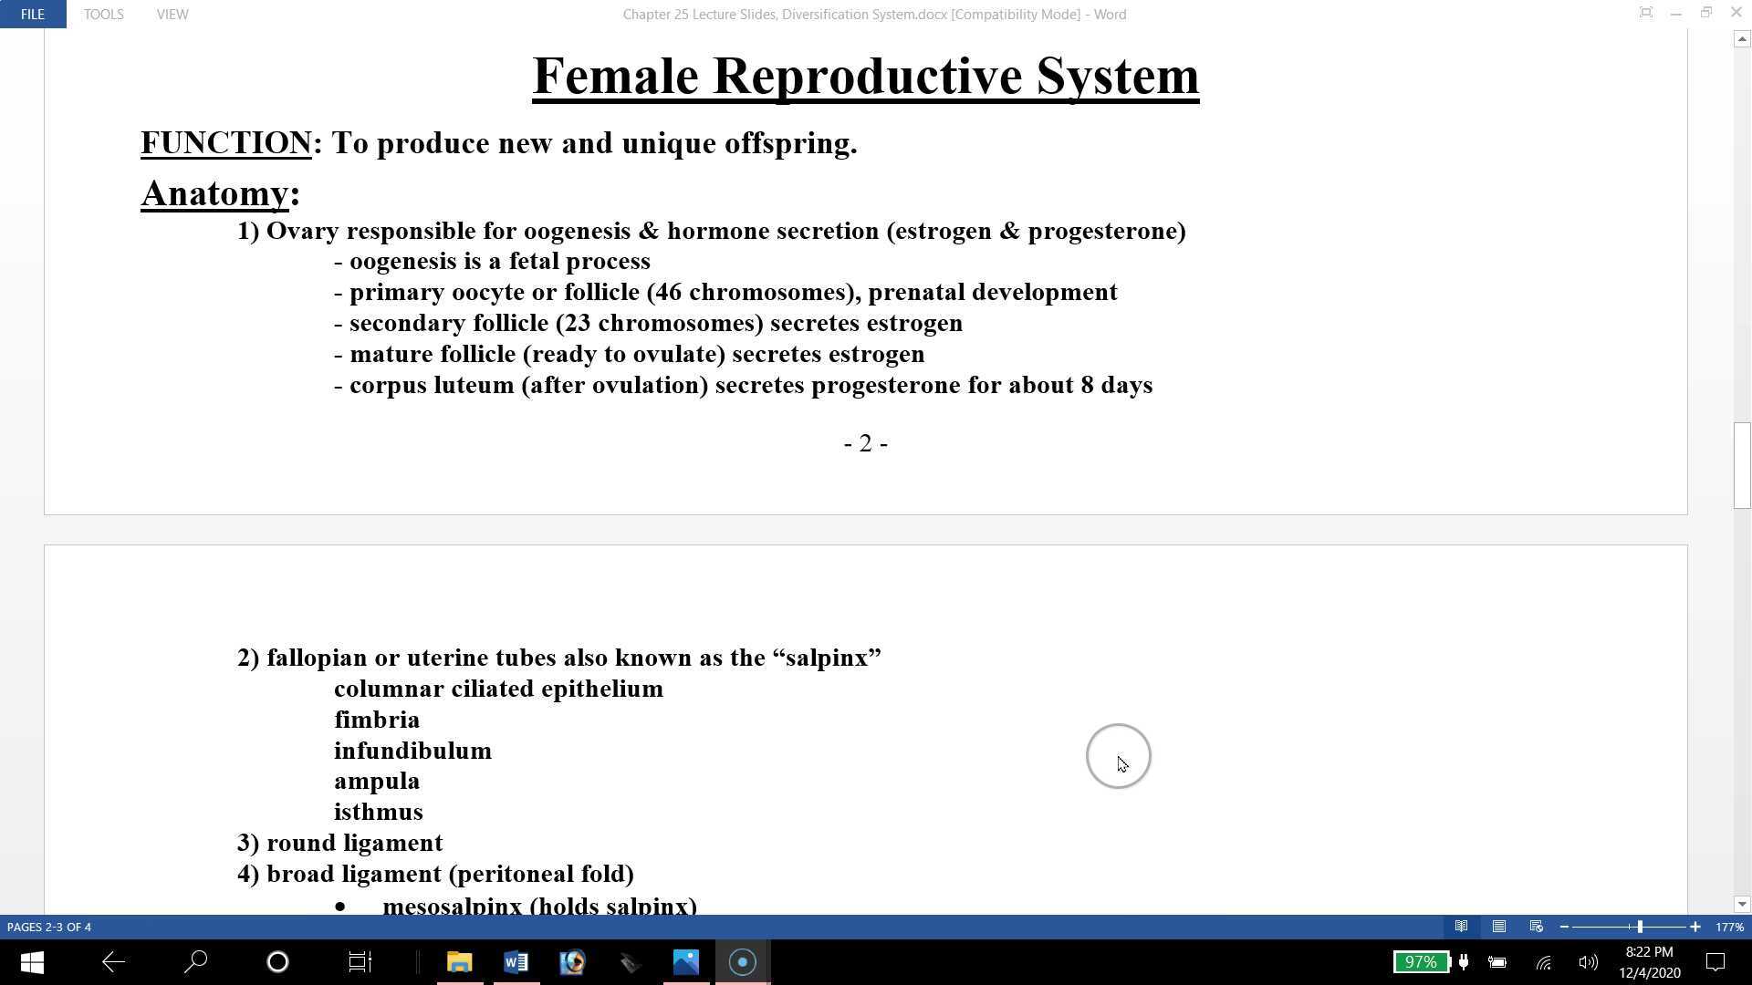This screenshot has width=1752, height=985.
Task: Switch to Read Mode using the status bar icon
Action: (1461, 926)
